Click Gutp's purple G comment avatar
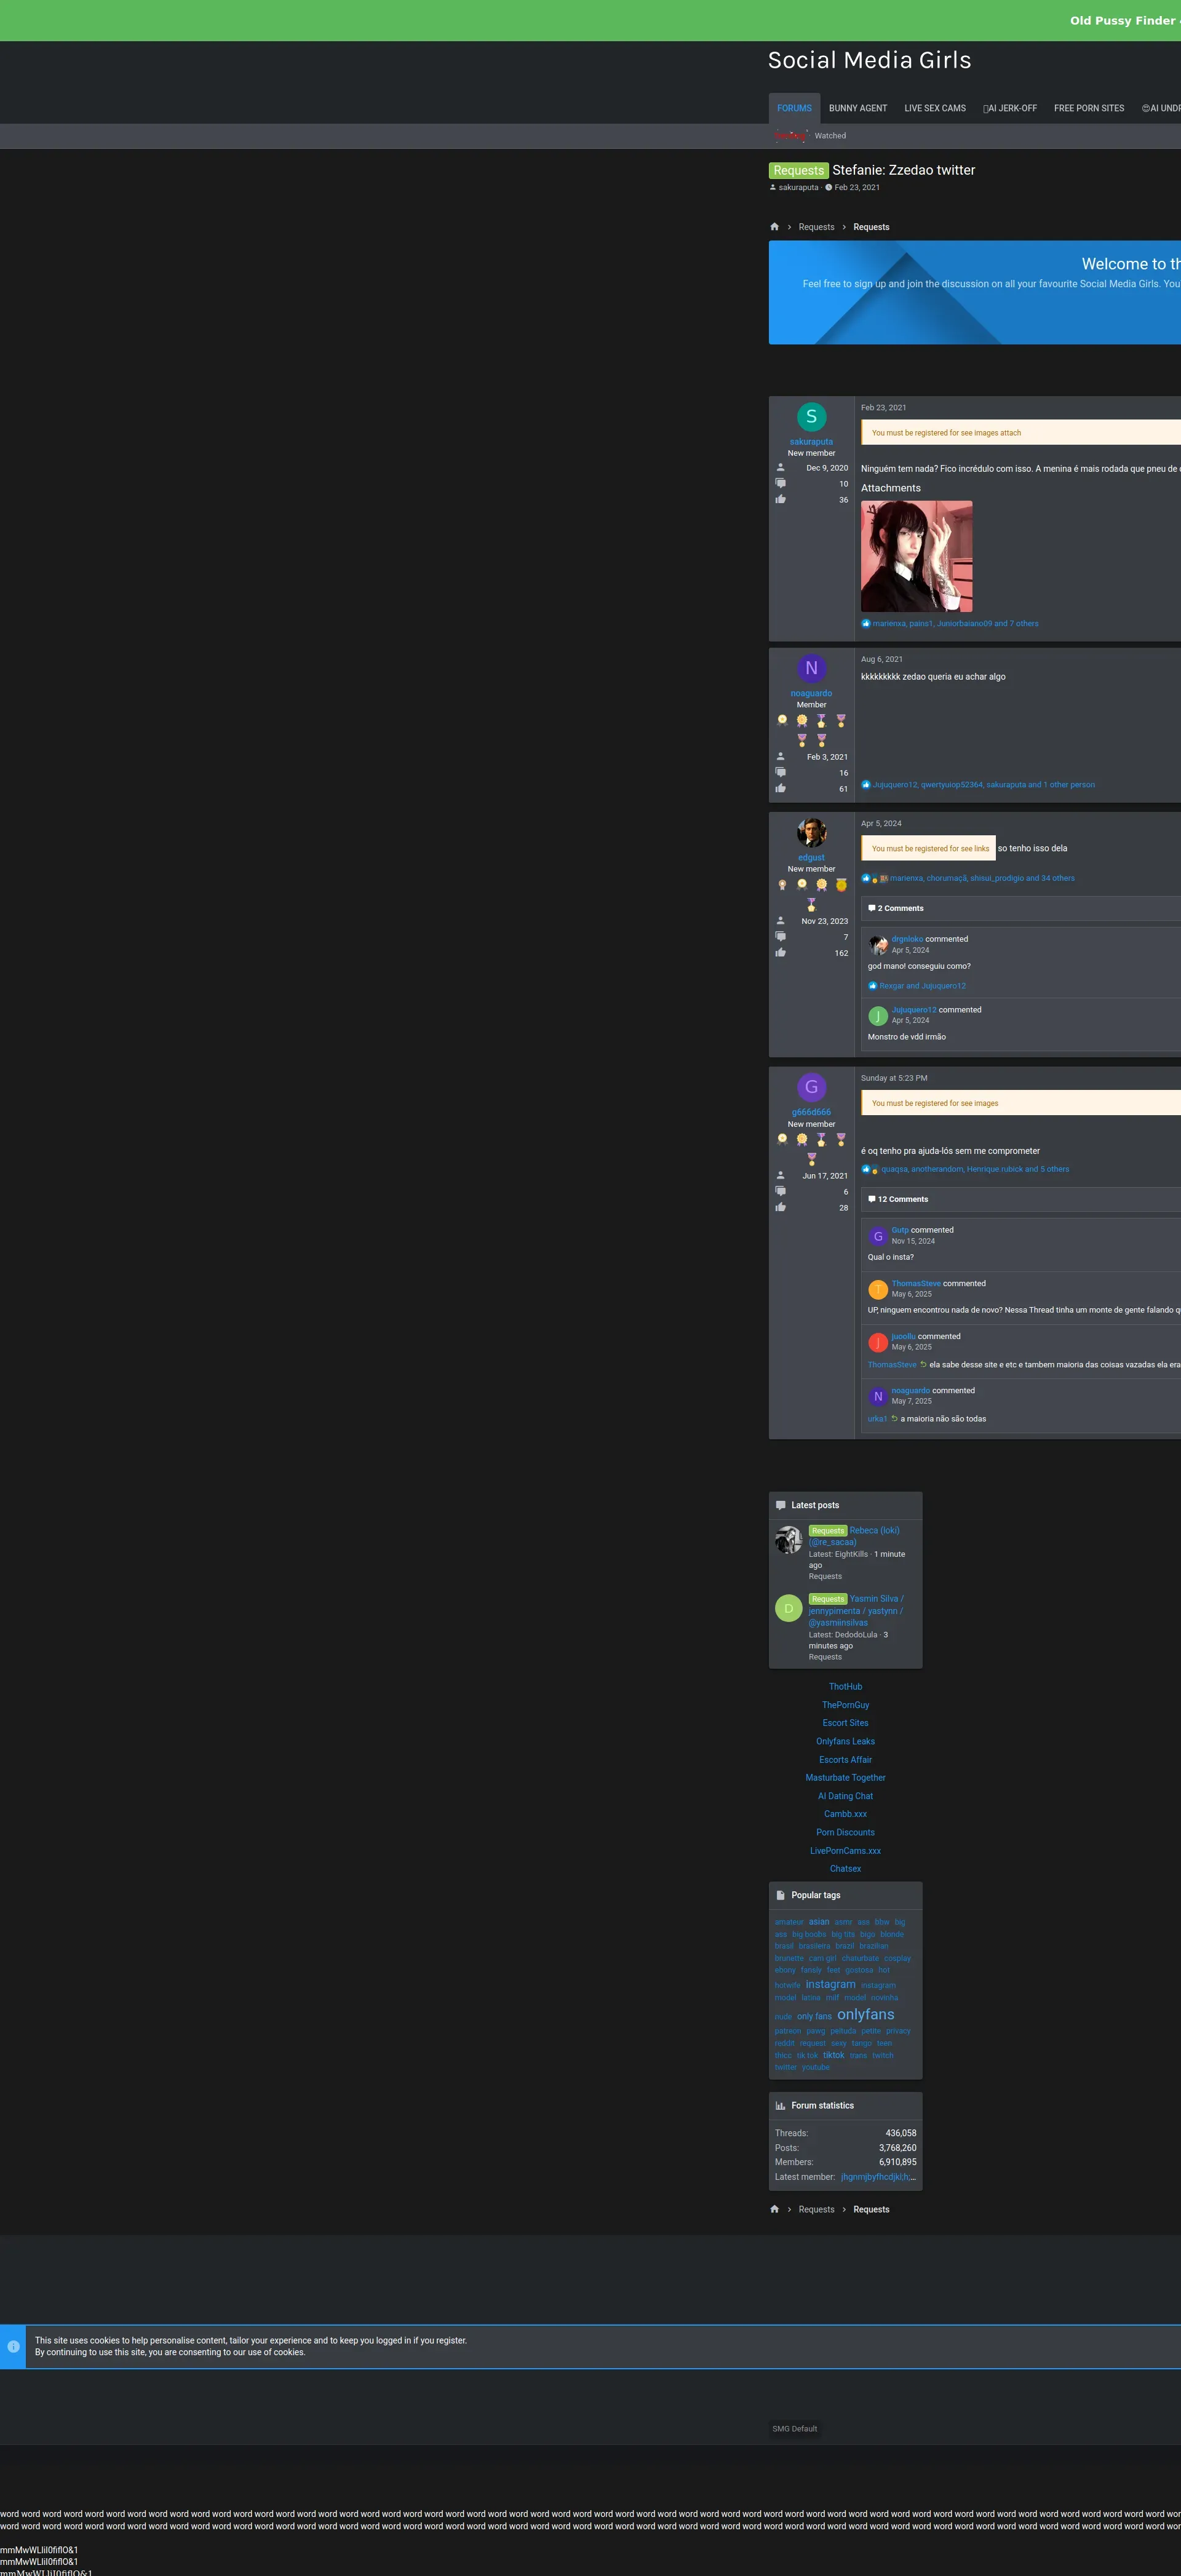The image size is (1181, 2576). [878, 1237]
